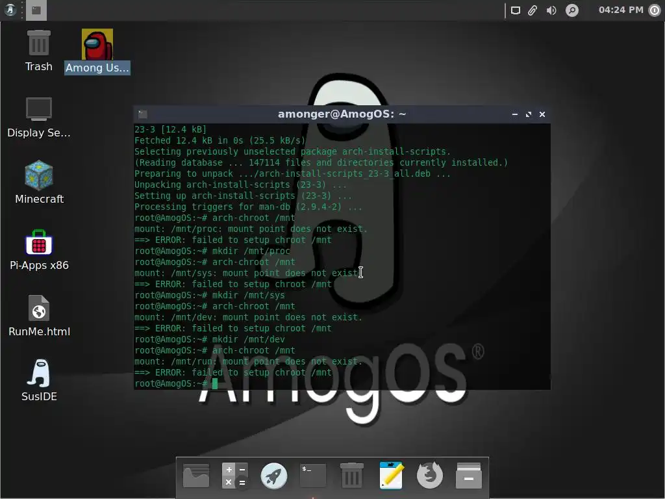Launch the terminal dock icon
The width and height of the screenshot is (665, 499).
[x=313, y=476]
